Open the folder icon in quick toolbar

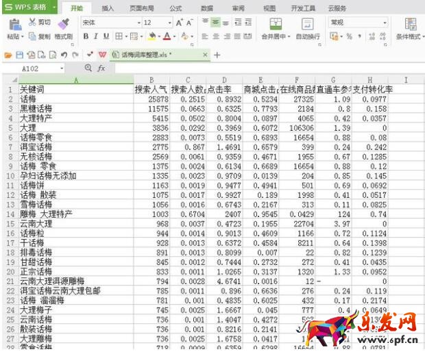8,54
